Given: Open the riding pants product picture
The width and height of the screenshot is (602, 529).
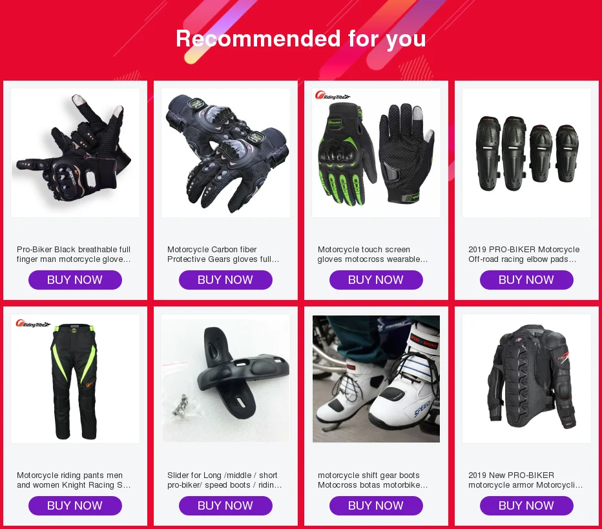Looking at the screenshot, I should coord(75,379).
